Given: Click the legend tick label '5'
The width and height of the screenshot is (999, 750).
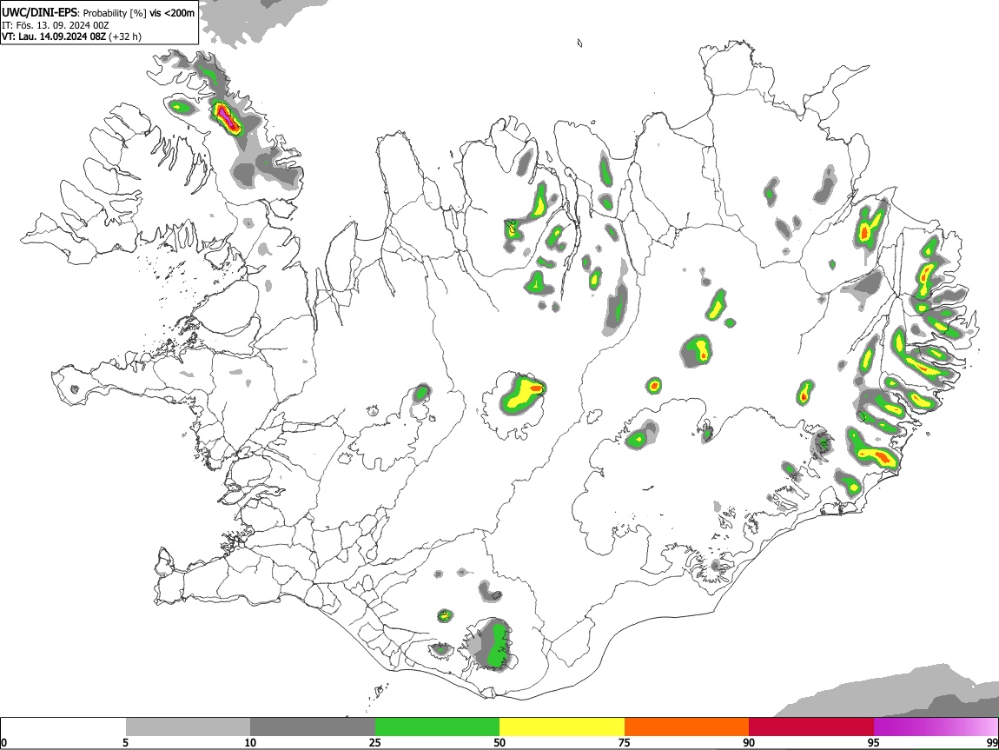Looking at the screenshot, I should point(125,743).
